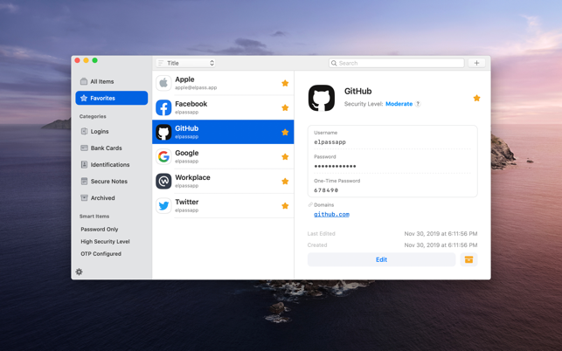Image resolution: width=562 pixels, height=351 pixels.
Task: Click the Logins category icon
Action: pos(84,132)
